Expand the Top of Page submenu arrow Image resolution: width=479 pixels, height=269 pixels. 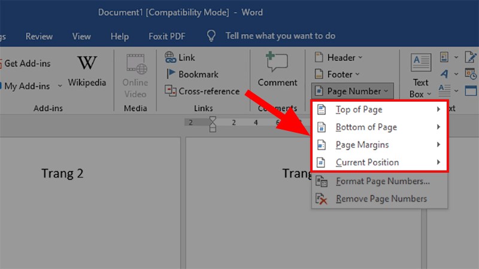click(438, 109)
